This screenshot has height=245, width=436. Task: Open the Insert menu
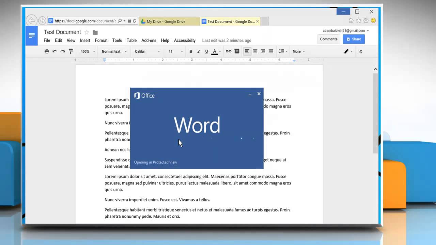(x=85, y=40)
